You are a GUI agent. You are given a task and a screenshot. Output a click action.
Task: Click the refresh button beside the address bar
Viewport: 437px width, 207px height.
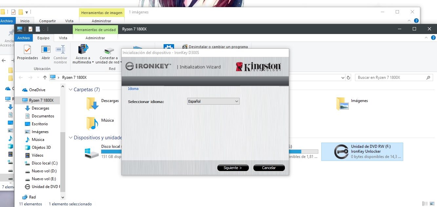348,78
